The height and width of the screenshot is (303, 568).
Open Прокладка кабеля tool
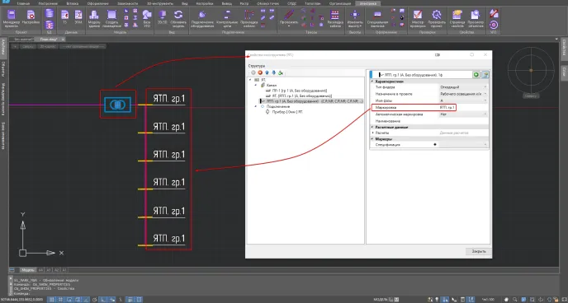(248, 18)
